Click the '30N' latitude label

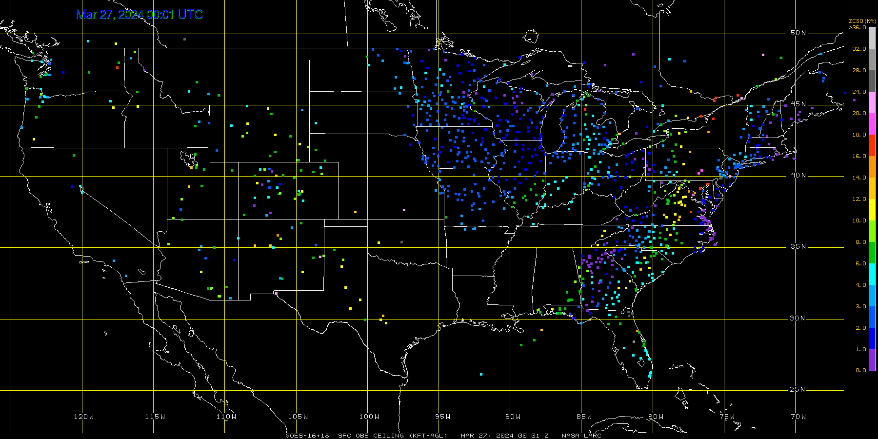pos(798,319)
